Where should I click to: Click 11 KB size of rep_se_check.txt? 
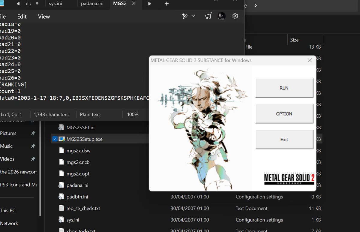point(315,208)
